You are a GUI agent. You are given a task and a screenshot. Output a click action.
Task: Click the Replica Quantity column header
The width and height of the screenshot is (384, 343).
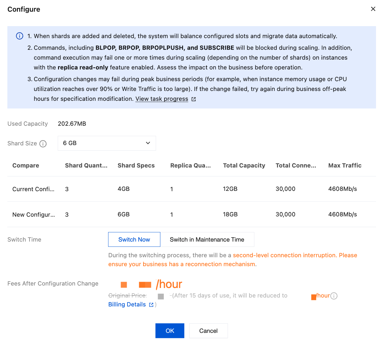[190, 165]
